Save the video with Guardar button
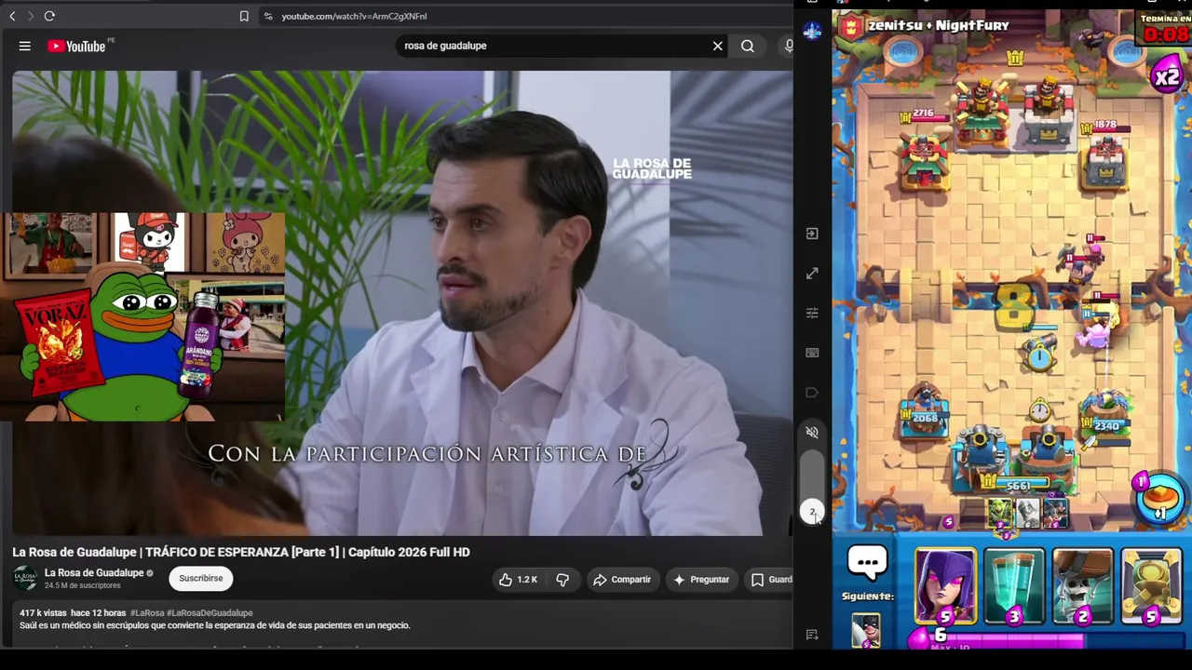Image resolution: width=1192 pixels, height=670 pixels. (x=772, y=580)
